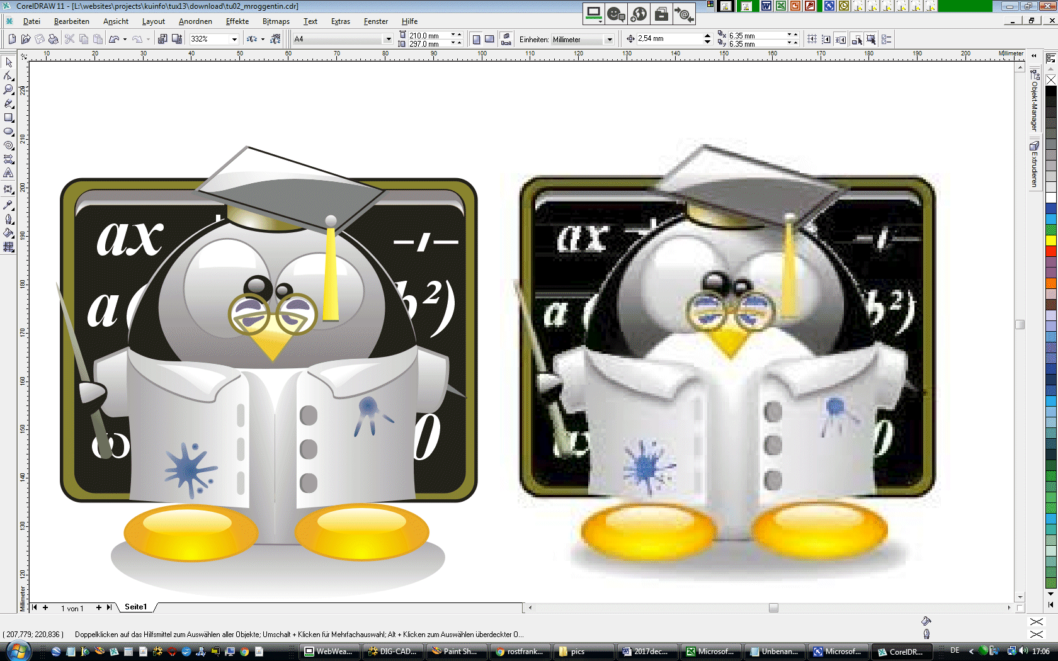Select the Rectangle tool
1058x661 pixels.
[x=9, y=117]
